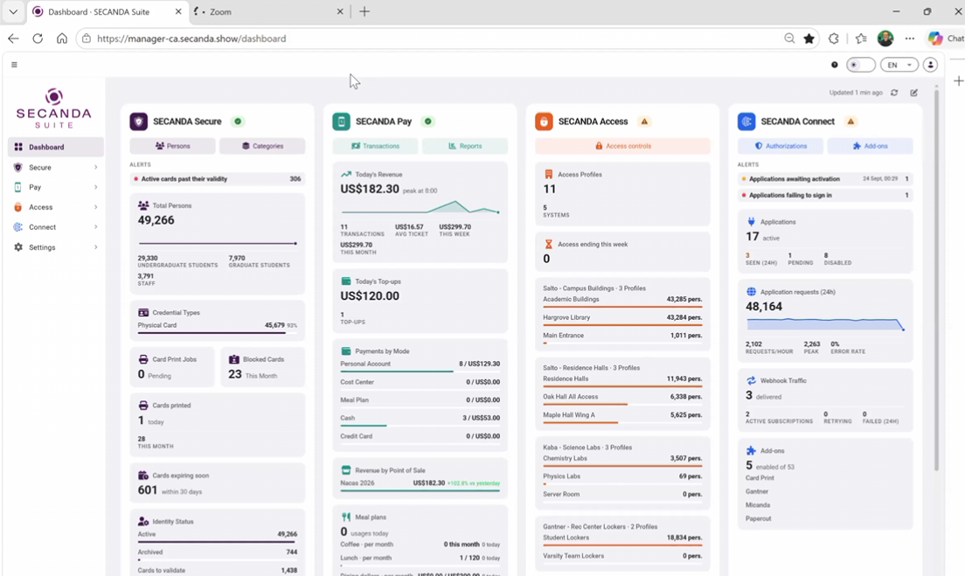
Task: Open the Connect Add-ons button
Action: 871,146
